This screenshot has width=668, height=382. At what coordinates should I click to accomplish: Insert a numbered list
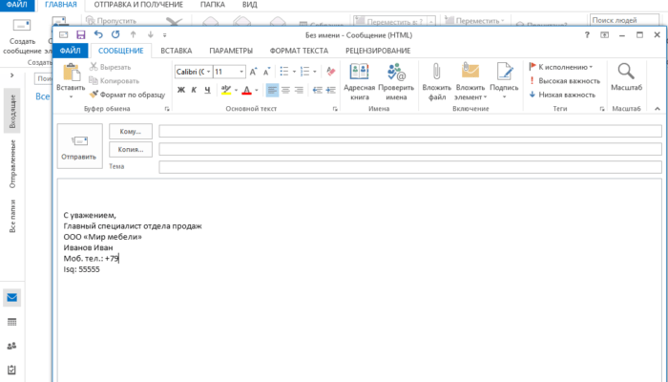(x=304, y=72)
